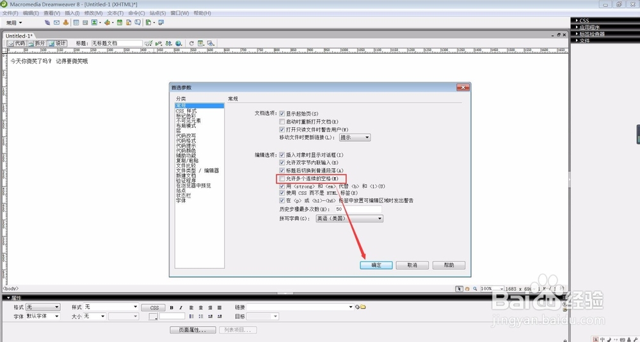The image size is (640, 342).
Task: Open the 大小 dropdown in properties
Action: click(x=95, y=316)
